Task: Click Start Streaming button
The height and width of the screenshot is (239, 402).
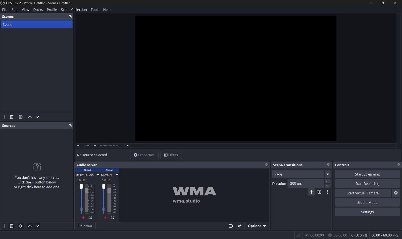Action: [x=367, y=174]
